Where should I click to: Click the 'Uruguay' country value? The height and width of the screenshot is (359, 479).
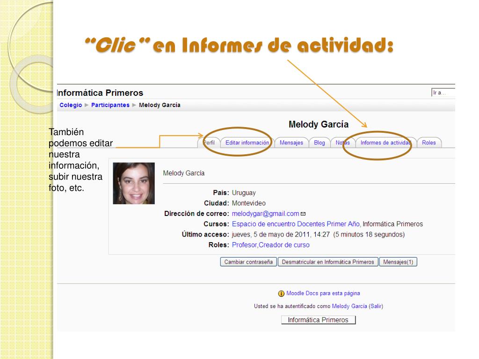(x=243, y=193)
